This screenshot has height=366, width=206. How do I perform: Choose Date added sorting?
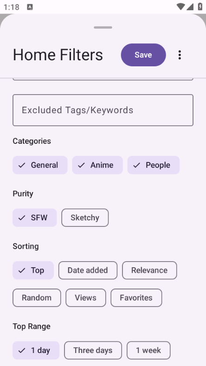click(88, 270)
